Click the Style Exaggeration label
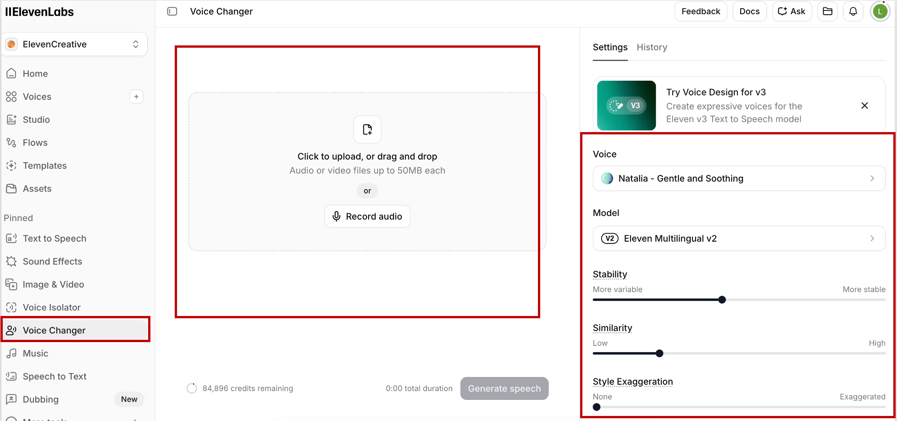This screenshot has height=421, width=897. [633, 382]
